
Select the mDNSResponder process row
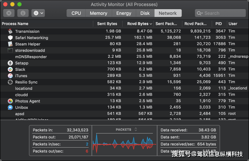[x=124, y=57]
